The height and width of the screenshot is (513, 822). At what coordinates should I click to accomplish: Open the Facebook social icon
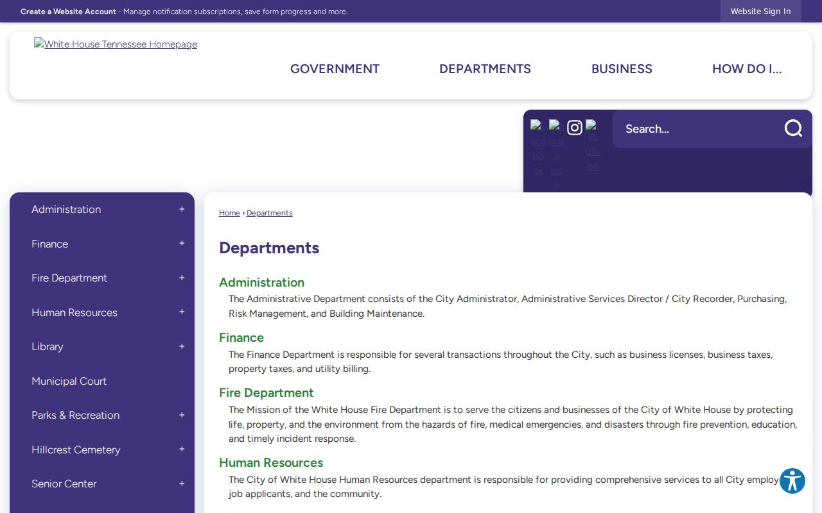pyautogui.click(x=538, y=148)
